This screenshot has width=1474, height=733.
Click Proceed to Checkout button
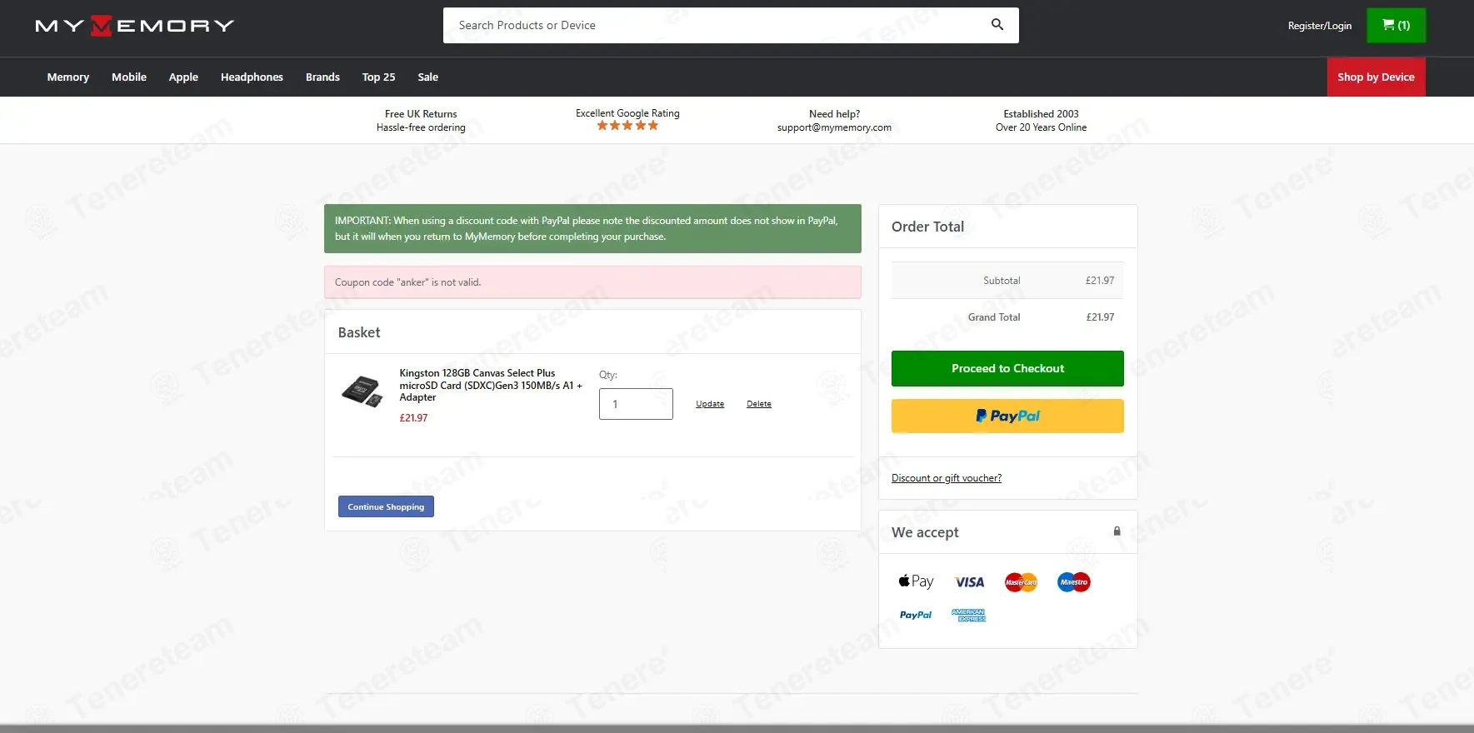(1007, 368)
